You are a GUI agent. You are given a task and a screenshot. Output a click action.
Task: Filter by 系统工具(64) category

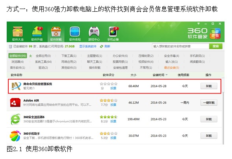[43, 62]
